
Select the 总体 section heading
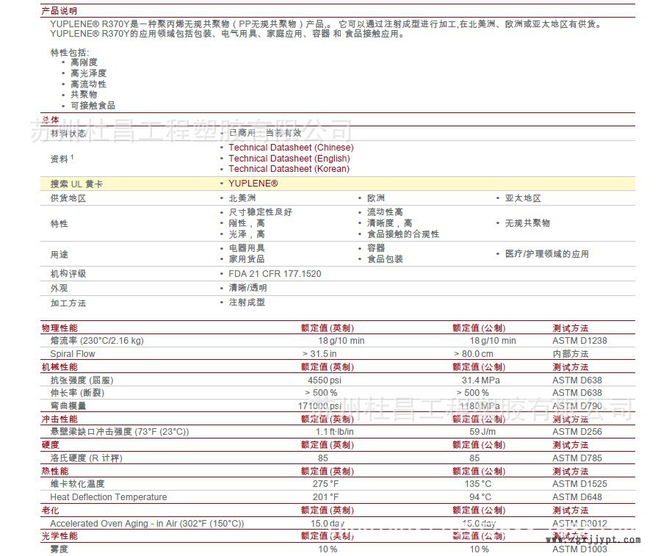point(50,120)
